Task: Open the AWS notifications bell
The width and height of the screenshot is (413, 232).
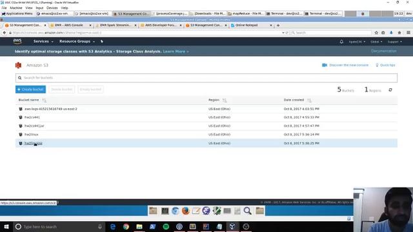Action: (341, 41)
